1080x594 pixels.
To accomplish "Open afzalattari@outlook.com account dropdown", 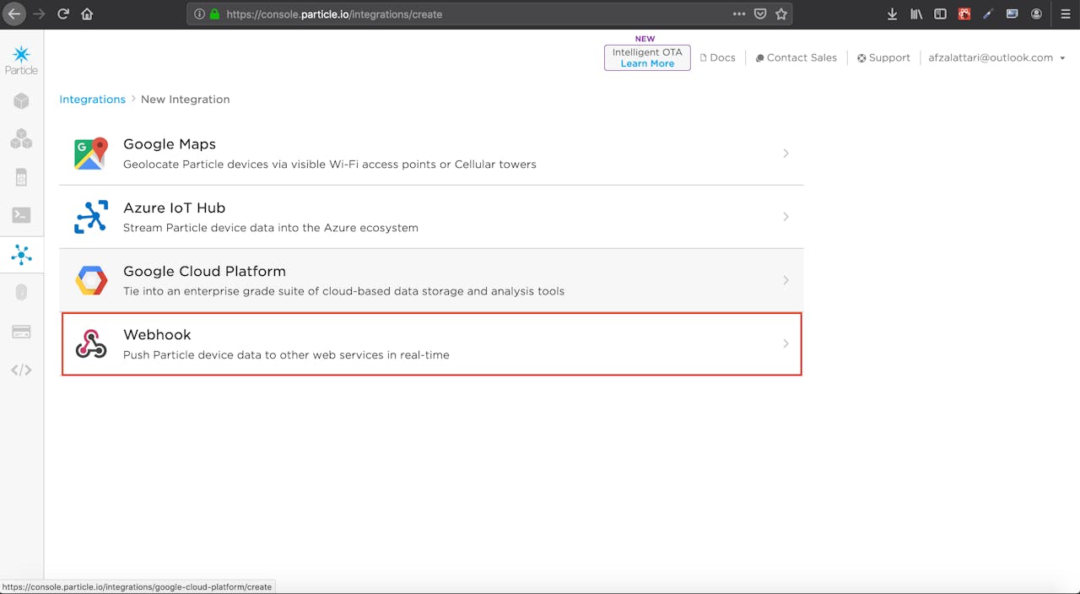I will pyautogui.click(x=996, y=57).
